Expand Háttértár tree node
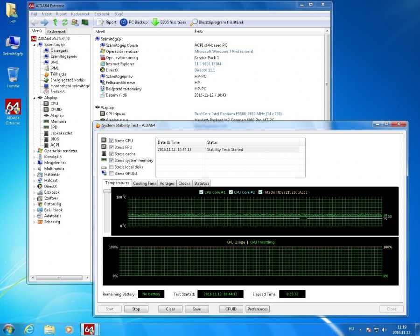The image size is (420, 336). pos(34,175)
